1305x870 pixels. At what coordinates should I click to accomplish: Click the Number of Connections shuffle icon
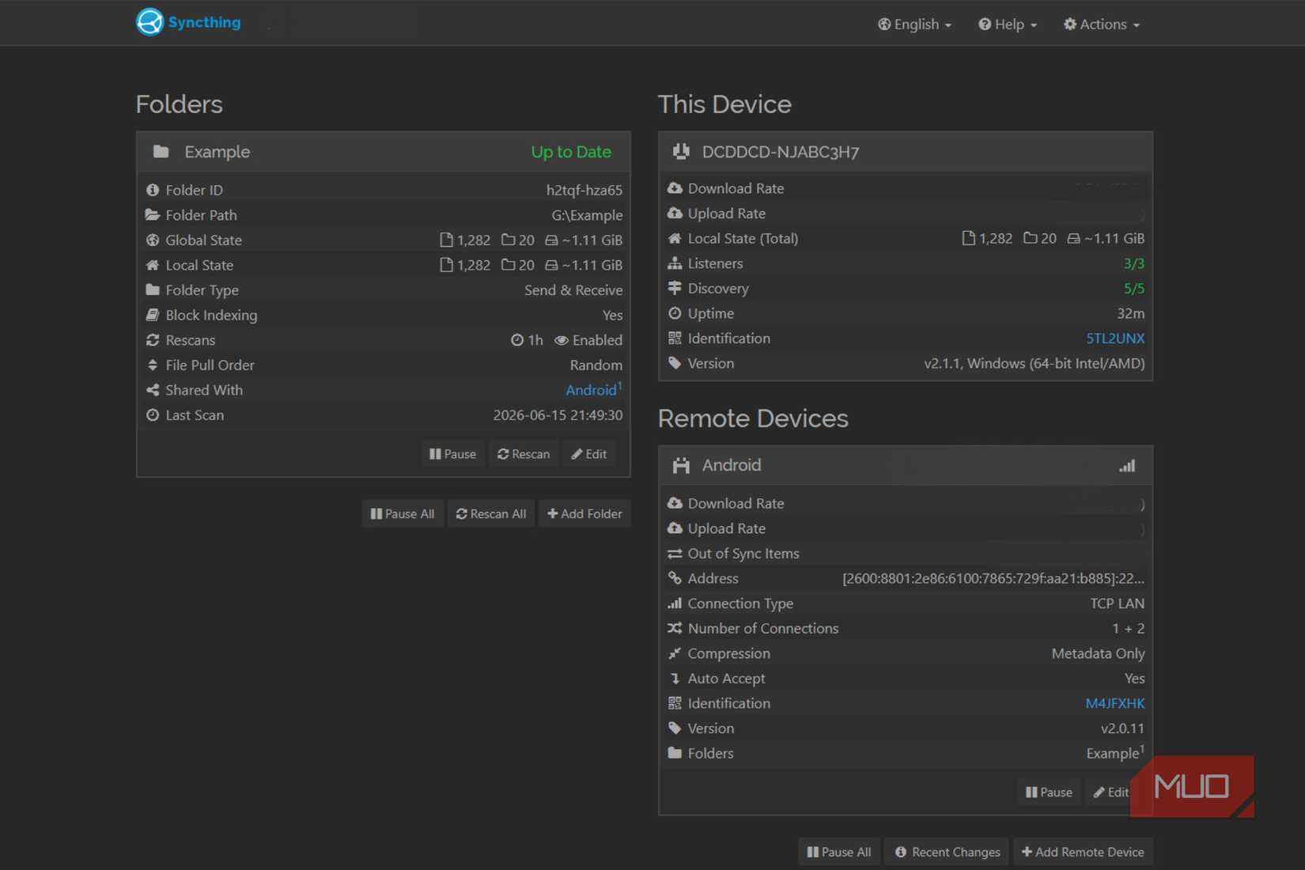[675, 628]
